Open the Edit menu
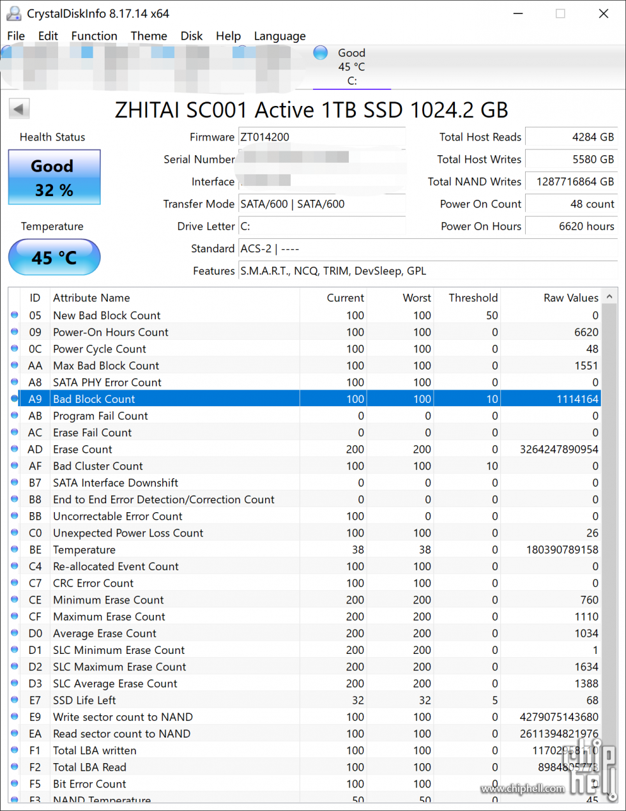Viewport: 626px width, 811px height. coord(48,36)
